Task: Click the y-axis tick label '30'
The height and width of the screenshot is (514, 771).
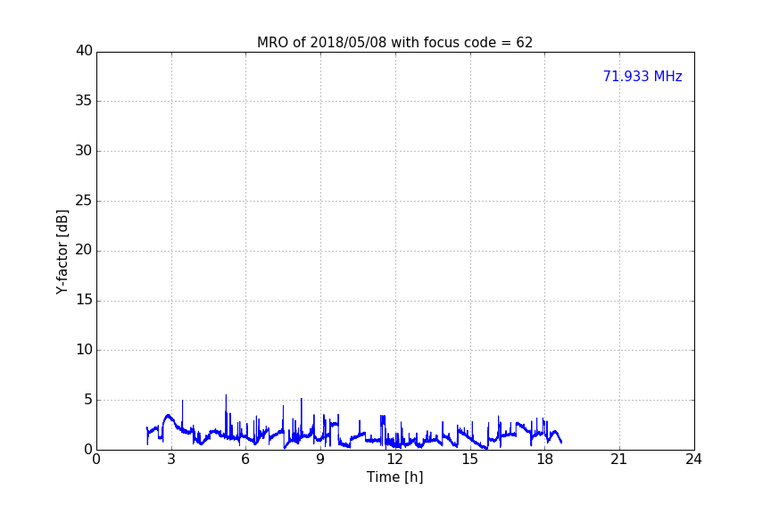Action: (84, 151)
